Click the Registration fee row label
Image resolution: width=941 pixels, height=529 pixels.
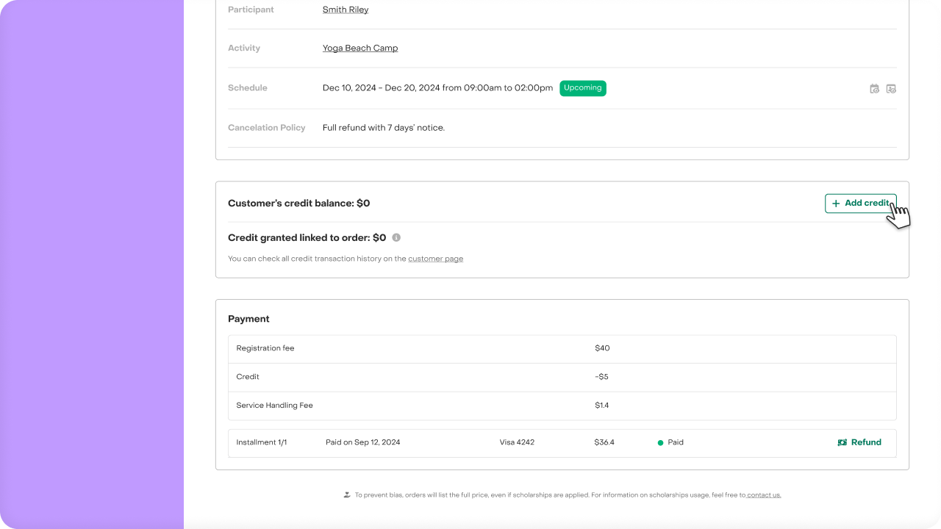[x=265, y=348]
